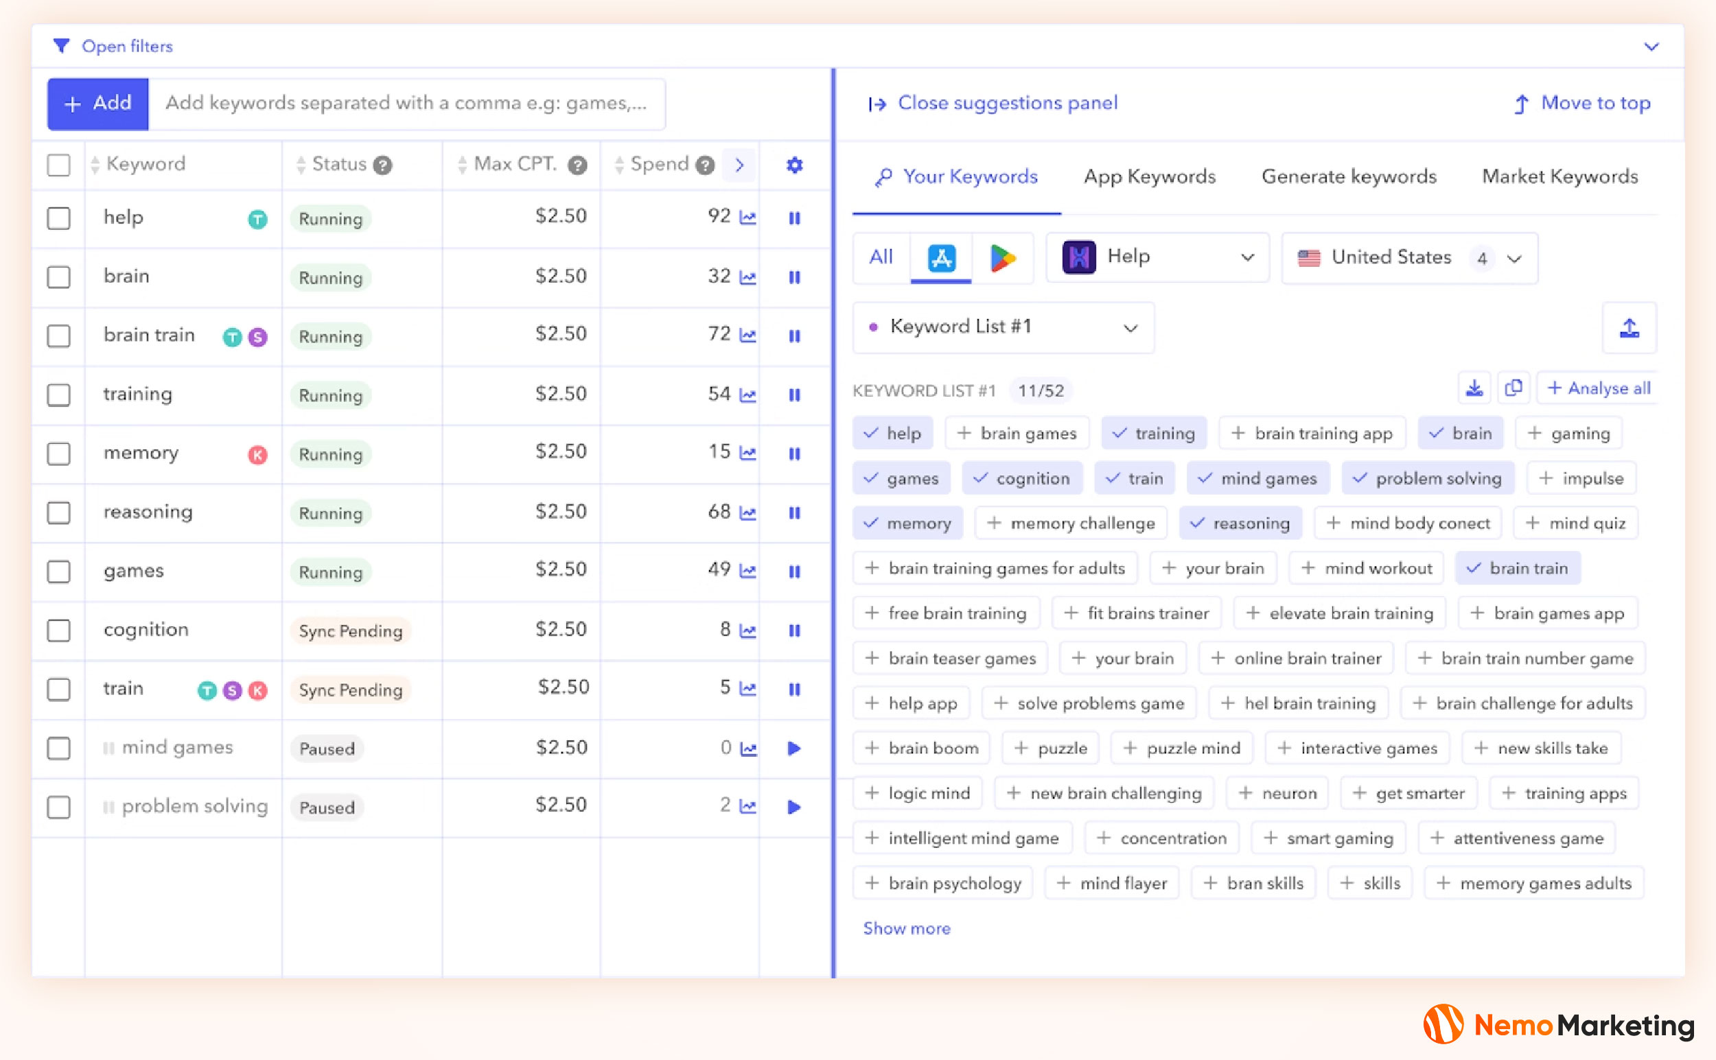The image size is (1716, 1060).
Task: Pause the brain keyword campaign
Action: point(794,278)
